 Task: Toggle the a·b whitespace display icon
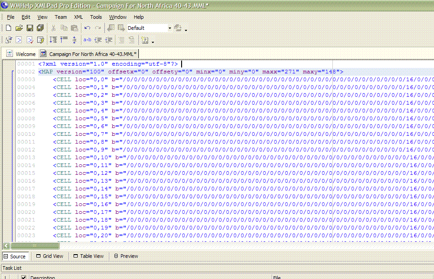pyautogui.click(x=87, y=40)
